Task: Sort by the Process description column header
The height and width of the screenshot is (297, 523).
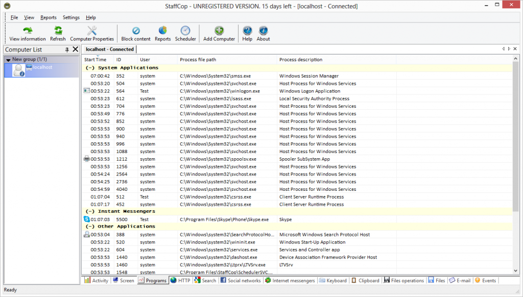Action: pyautogui.click(x=301, y=60)
